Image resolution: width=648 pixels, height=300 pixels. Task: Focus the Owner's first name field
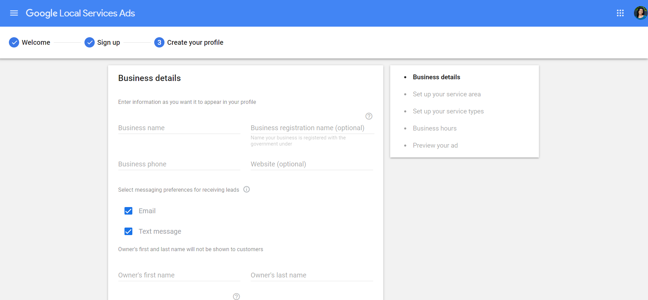pos(179,275)
